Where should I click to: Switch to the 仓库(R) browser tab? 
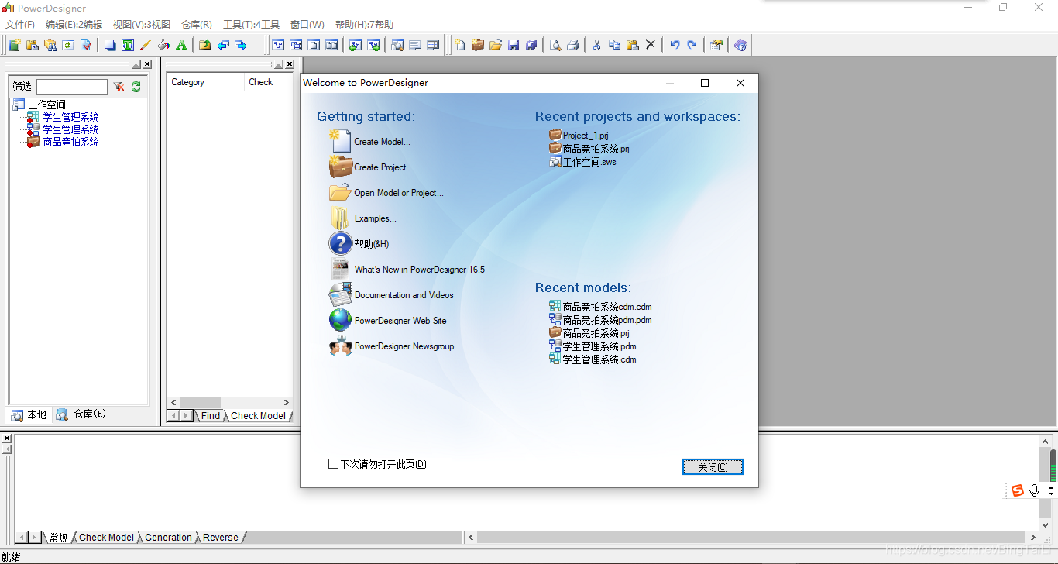pos(81,414)
